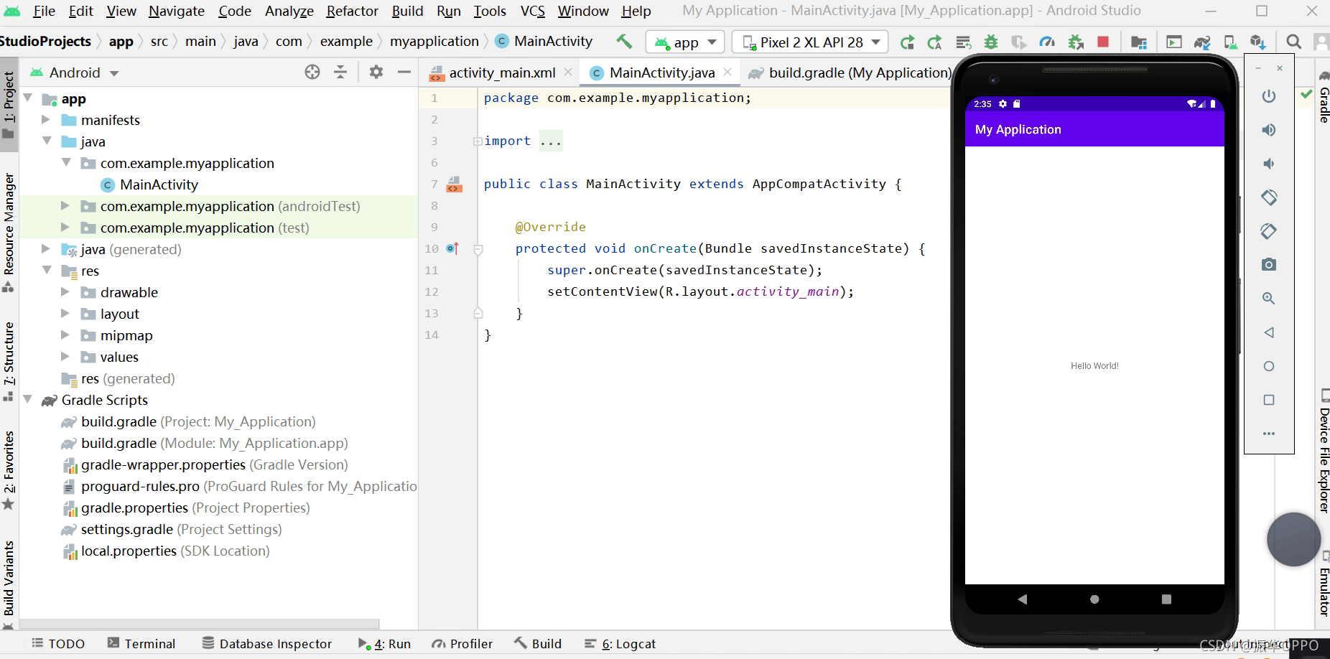The image size is (1330, 659).
Task: Expand the manifests folder
Action: coord(46,119)
